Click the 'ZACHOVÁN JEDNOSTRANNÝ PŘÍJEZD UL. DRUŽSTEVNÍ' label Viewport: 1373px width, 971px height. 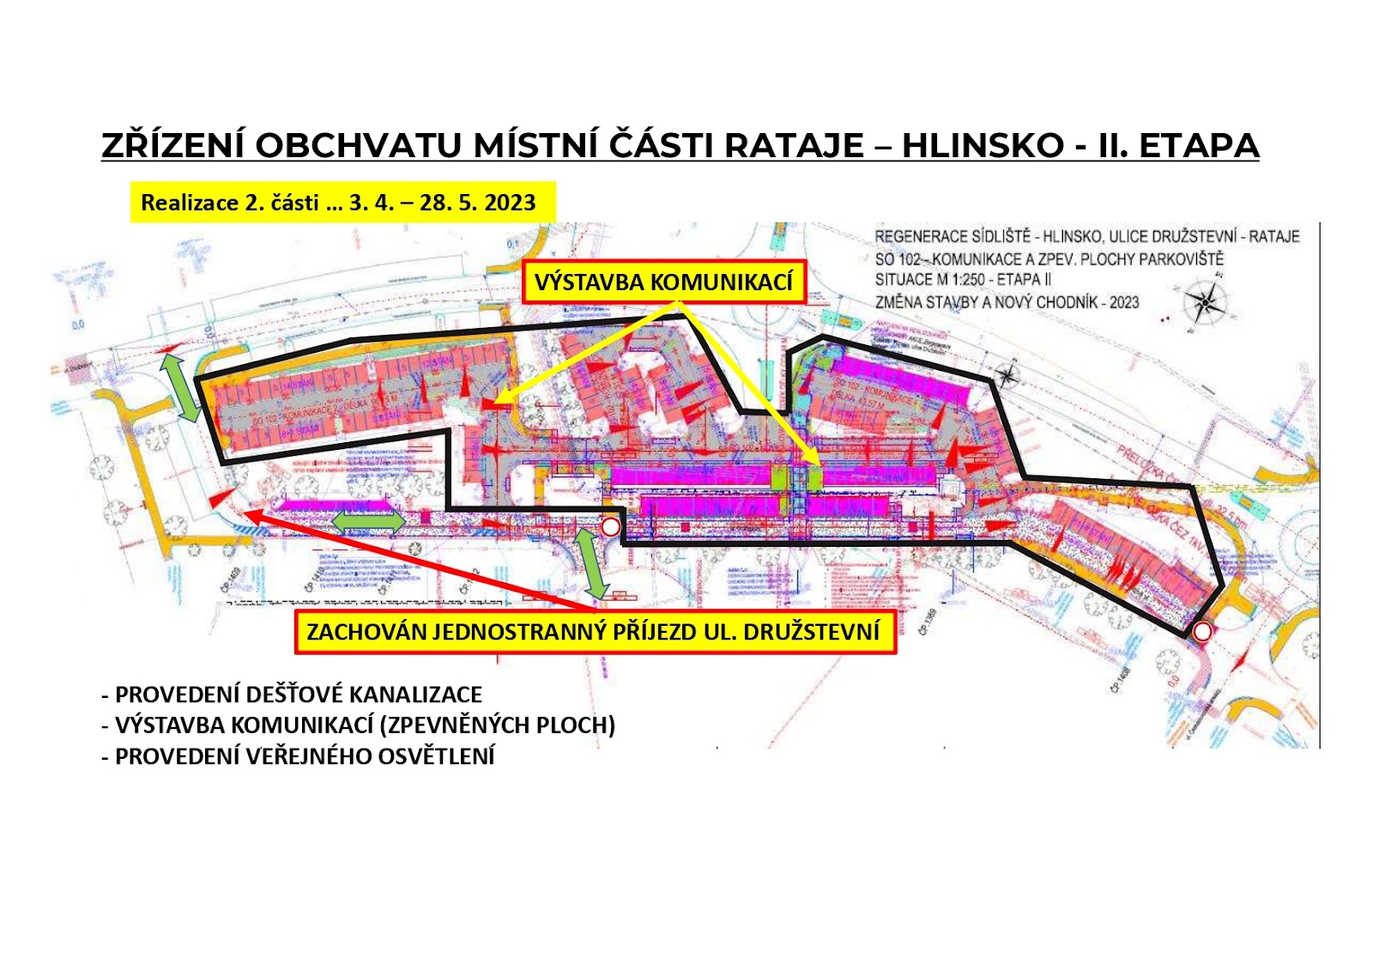(x=595, y=632)
